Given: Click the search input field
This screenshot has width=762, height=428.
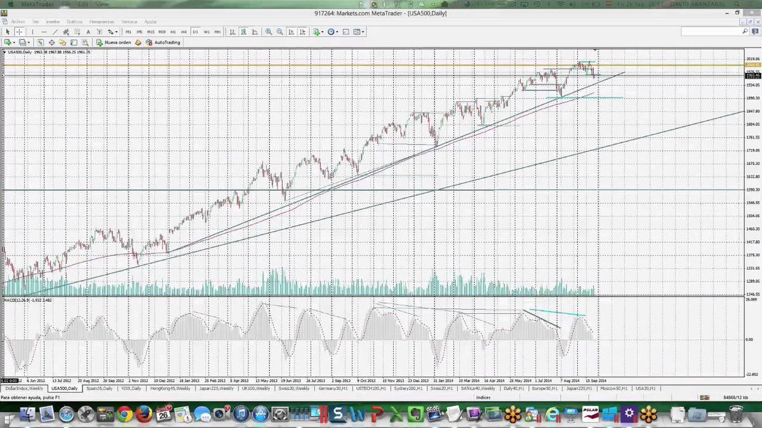Looking at the screenshot, I should click(711, 31).
